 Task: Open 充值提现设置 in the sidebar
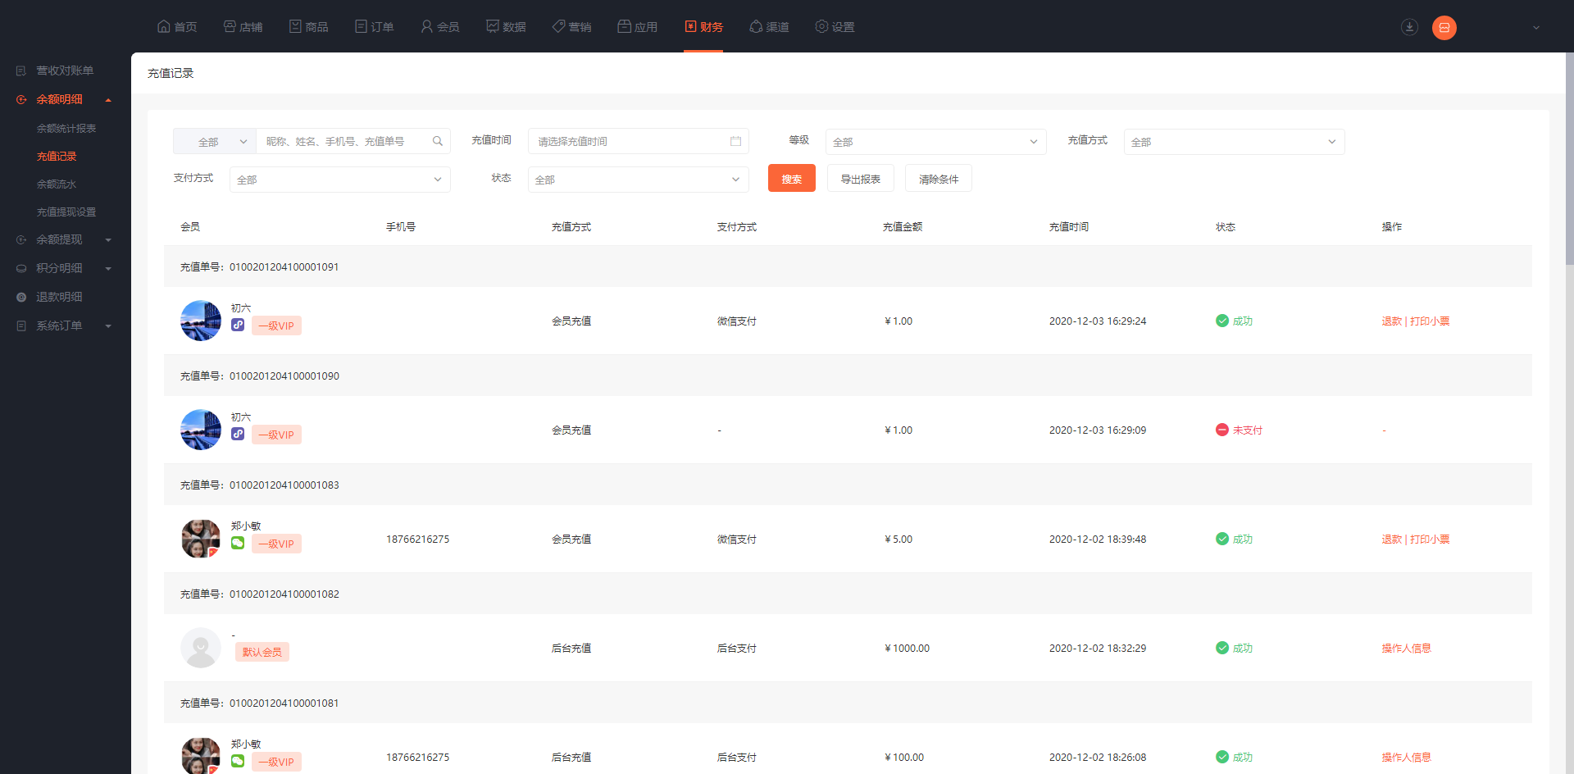click(66, 212)
